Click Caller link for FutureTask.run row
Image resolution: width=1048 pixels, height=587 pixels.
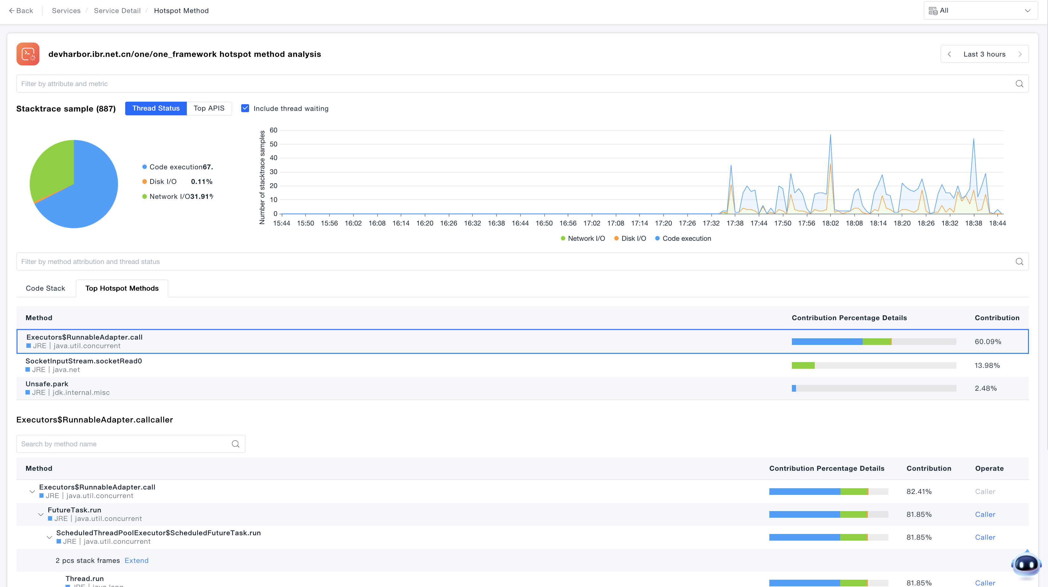[x=985, y=514]
